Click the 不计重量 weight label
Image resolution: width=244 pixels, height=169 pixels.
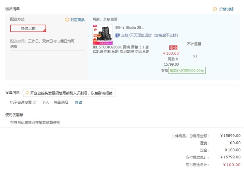coord(194,44)
